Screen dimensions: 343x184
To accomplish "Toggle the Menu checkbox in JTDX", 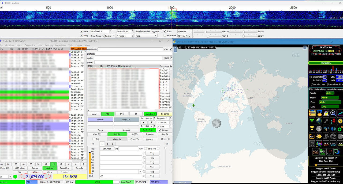I will coord(168,139).
